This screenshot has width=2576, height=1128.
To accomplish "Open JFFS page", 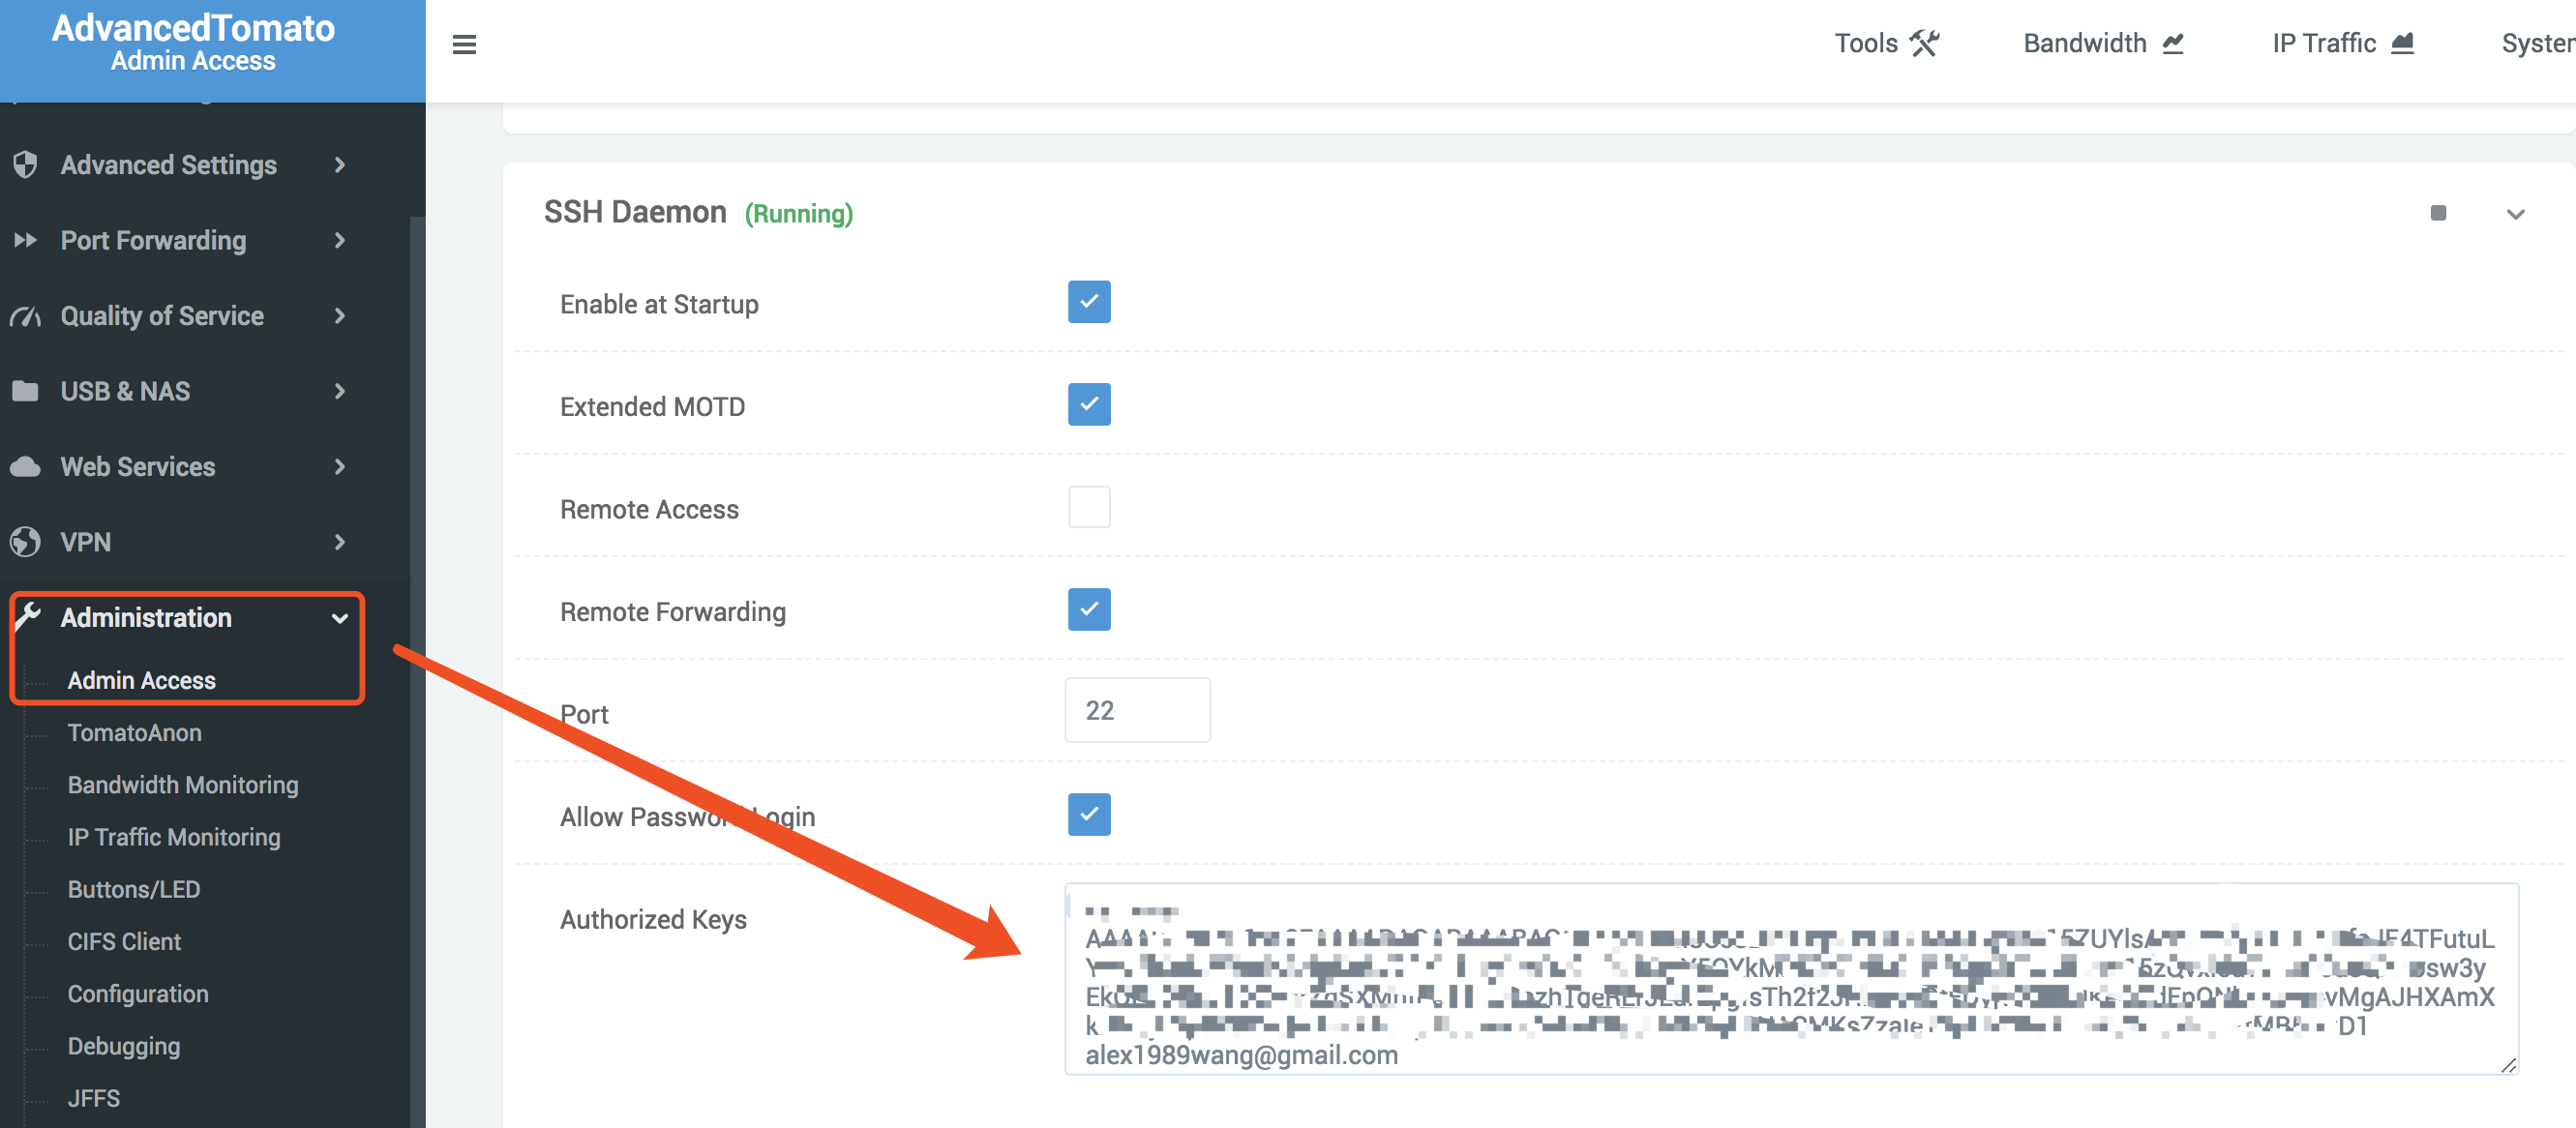I will pos(94,1098).
